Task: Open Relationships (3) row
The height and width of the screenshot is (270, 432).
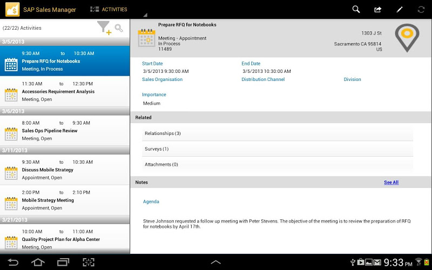Action: click(x=278, y=133)
